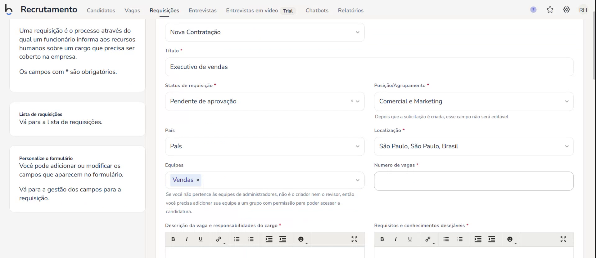Go to the Candidatos tab
596x258 pixels.
101,10
